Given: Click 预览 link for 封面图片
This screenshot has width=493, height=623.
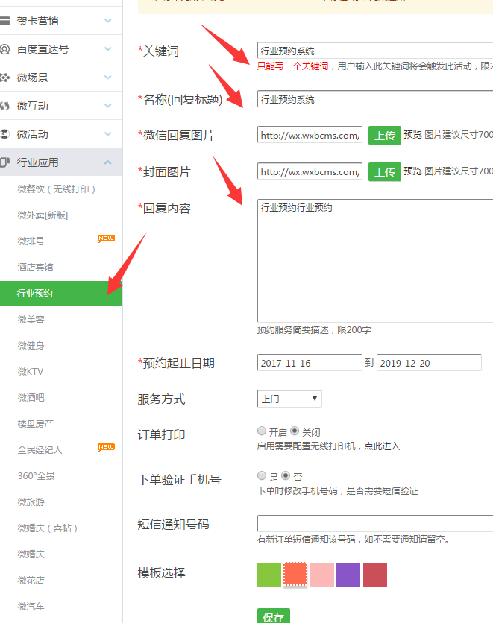Looking at the screenshot, I should point(412,171).
